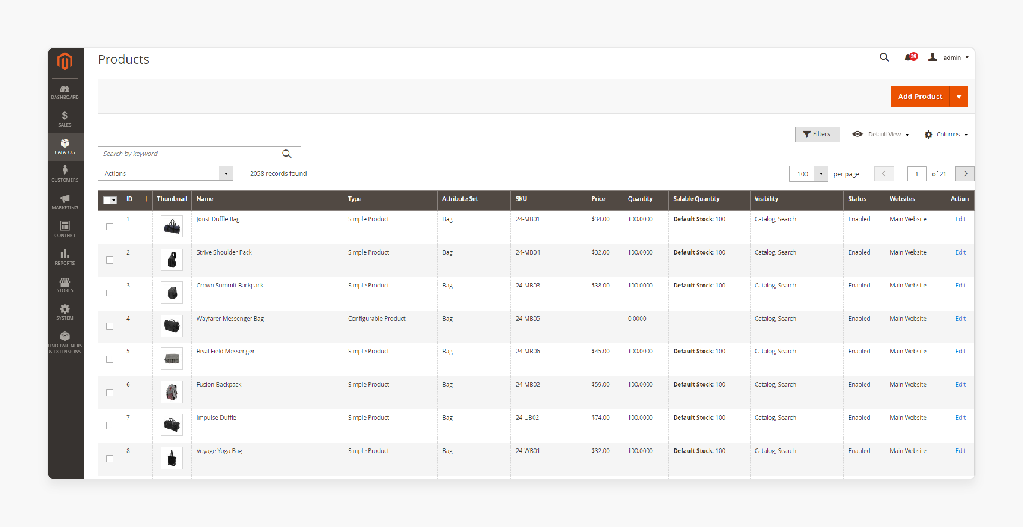1023x527 pixels.
Task: Open the Sales sidebar menu
Action: tap(65, 119)
